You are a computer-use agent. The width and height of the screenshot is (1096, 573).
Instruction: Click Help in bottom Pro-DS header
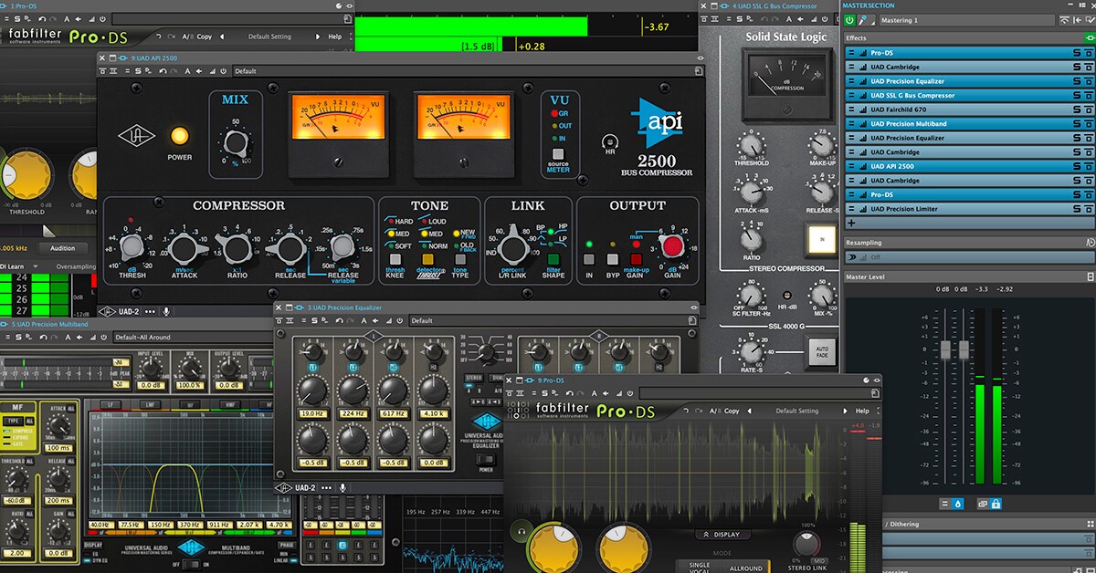coord(862,412)
